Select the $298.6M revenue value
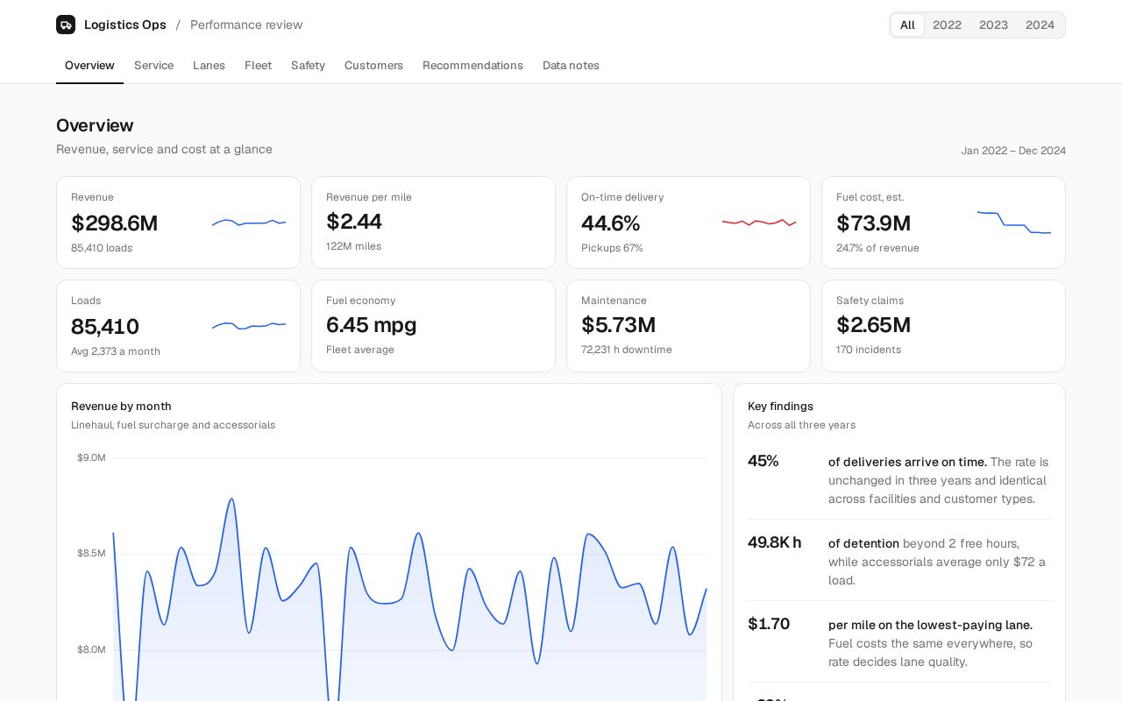The width and height of the screenshot is (1122, 701). [x=115, y=223]
